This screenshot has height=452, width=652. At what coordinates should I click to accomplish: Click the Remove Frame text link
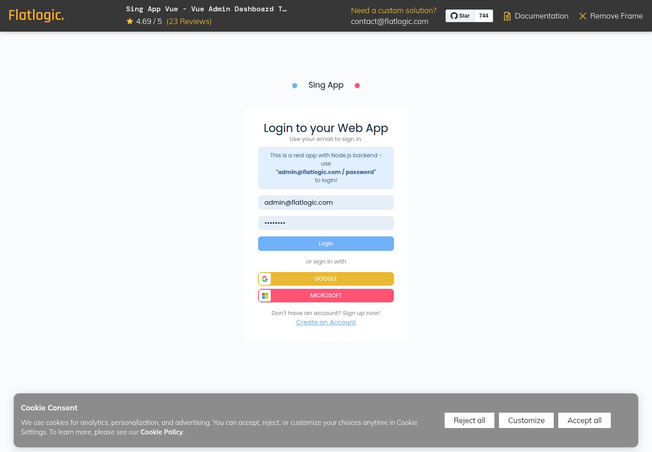616,16
